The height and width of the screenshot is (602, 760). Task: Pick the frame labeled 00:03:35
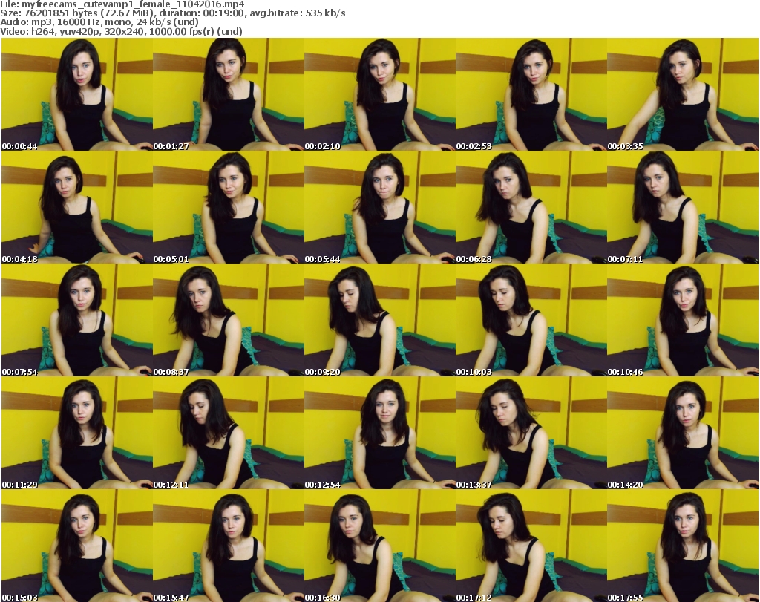(x=682, y=95)
